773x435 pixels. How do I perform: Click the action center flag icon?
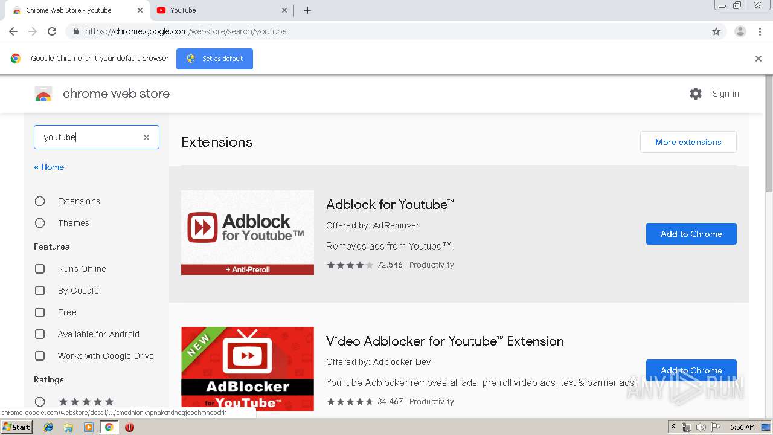[715, 427]
